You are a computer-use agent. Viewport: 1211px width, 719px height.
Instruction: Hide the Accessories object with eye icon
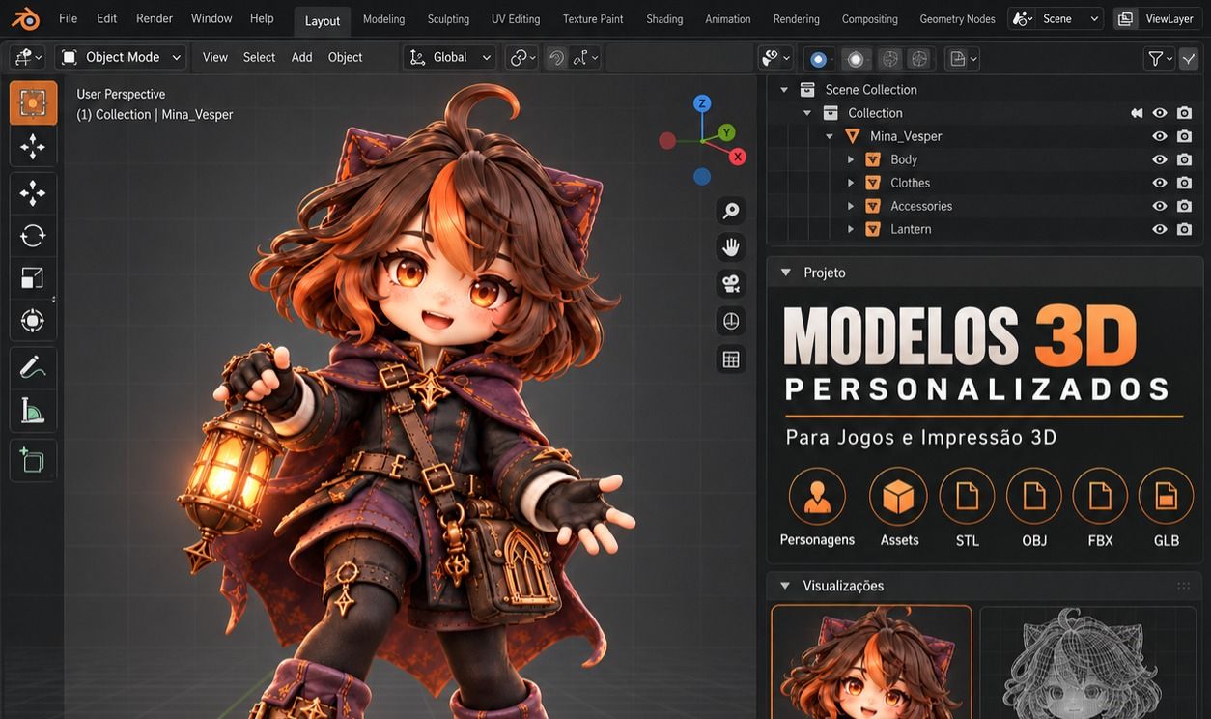click(x=1160, y=206)
